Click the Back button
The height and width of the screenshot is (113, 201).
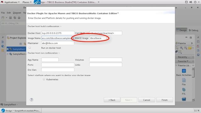coord(112,100)
